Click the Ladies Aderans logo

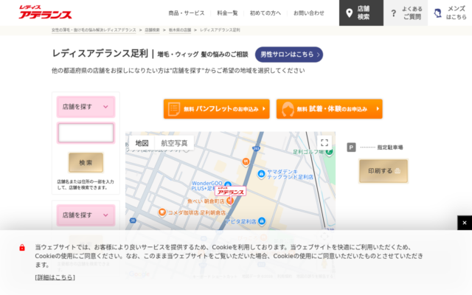tap(45, 13)
